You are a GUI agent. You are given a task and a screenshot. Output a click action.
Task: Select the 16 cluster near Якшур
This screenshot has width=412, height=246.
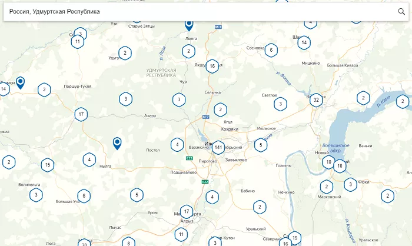[212, 67]
